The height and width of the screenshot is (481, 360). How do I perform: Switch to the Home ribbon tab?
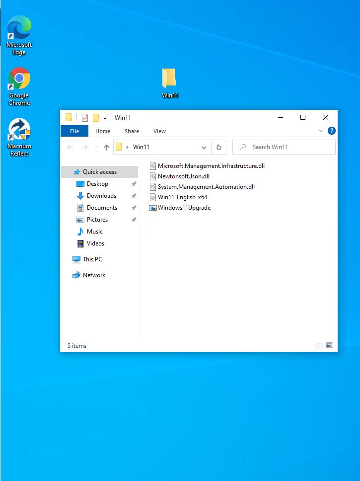103,131
